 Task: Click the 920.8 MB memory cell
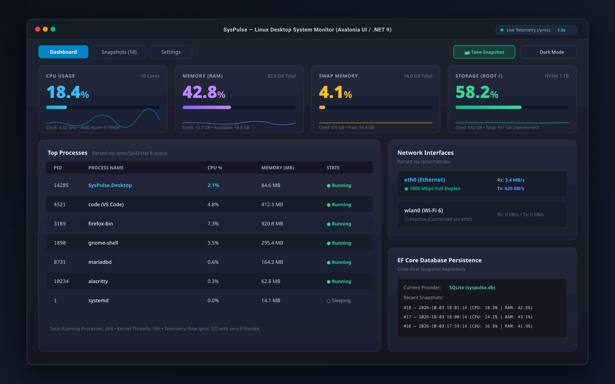(272, 223)
